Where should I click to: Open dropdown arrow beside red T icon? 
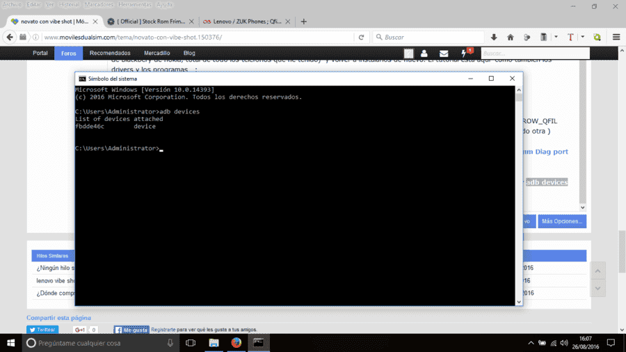(582, 37)
